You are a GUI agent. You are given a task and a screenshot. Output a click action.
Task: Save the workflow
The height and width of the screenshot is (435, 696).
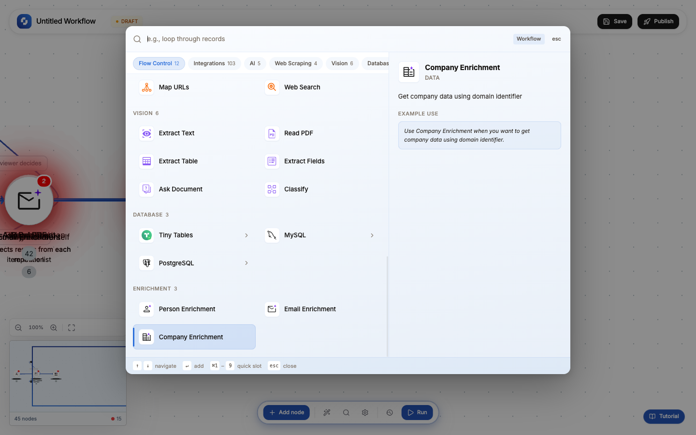click(x=615, y=21)
